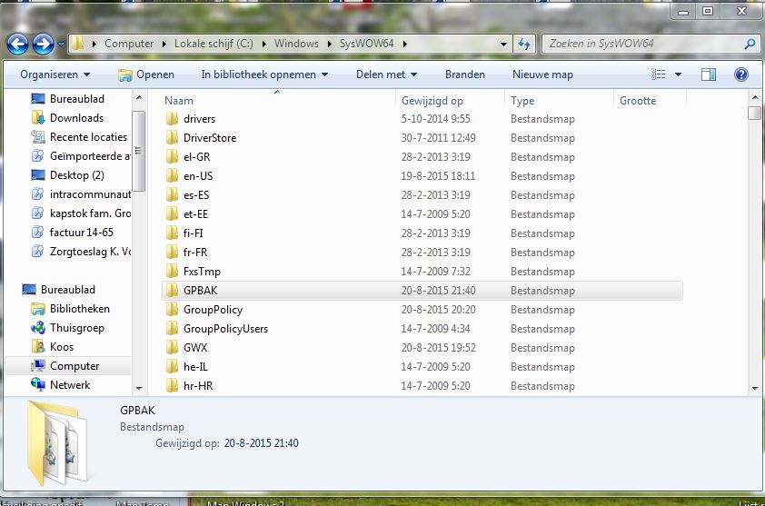Go back with the Back arrow button
The height and width of the screenshot is (506, 765).
click(x=17, y=45)
